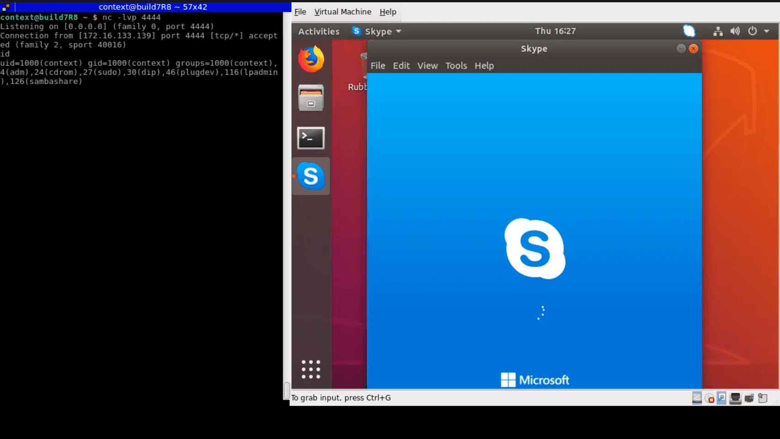Click the uid=1000(context) output line

pos(139,72)
